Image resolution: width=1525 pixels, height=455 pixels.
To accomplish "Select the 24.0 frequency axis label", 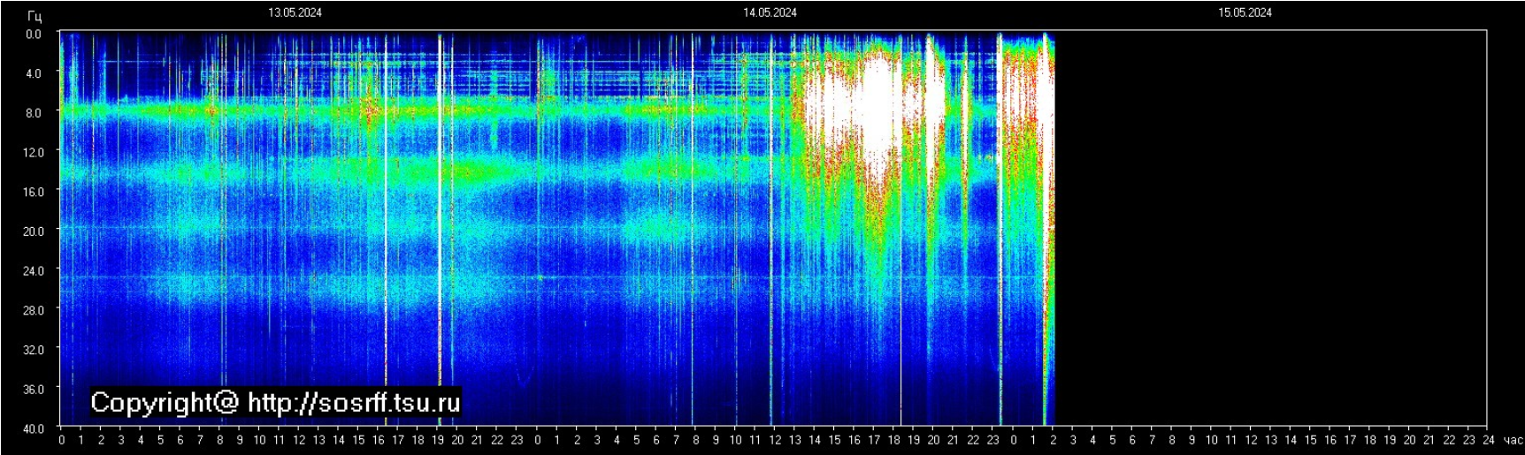I will coord(33,270).
